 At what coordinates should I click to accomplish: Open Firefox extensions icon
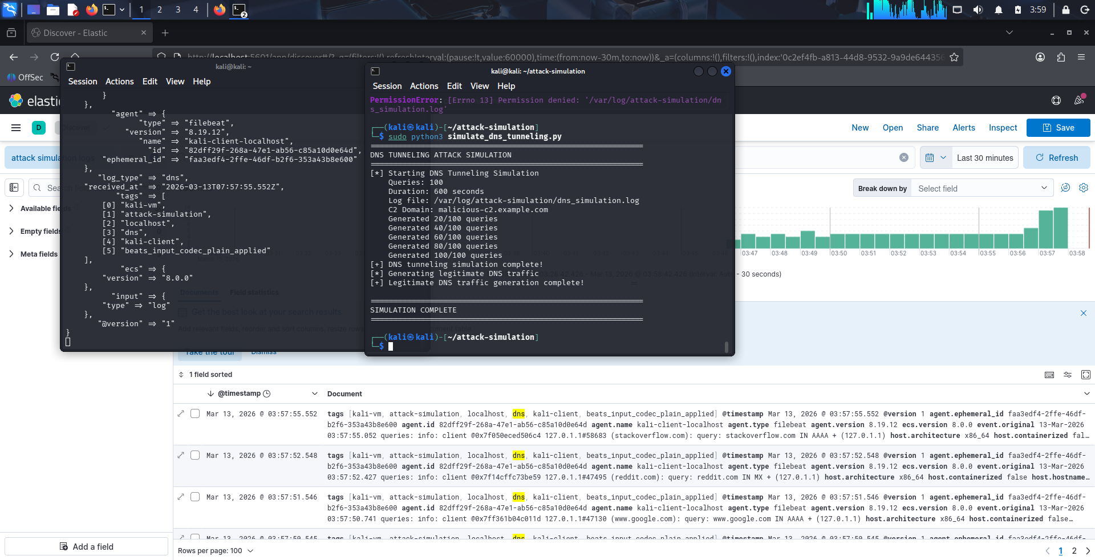coord(1061,57)
